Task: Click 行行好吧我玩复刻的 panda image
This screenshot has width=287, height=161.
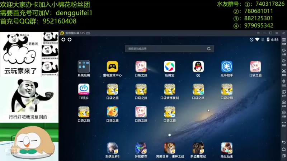Action: pos(29,99)
